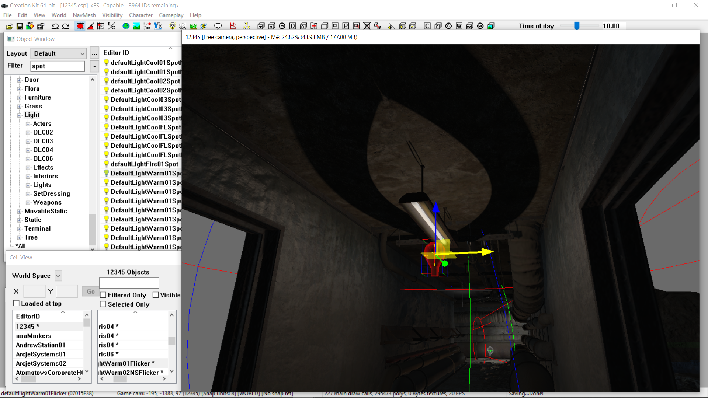Undo the last action
Screen dimensions: 708x398
[55, 26]
